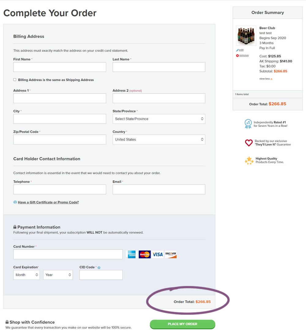This screenshot has width=306, height=332.
Task: Check Billing Address same as Shipping Address
Action: pyautogui.click(x=15, y=80)
